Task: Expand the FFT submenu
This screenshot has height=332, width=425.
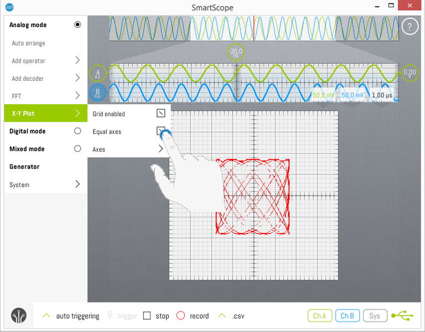Action: click(77, 96)
